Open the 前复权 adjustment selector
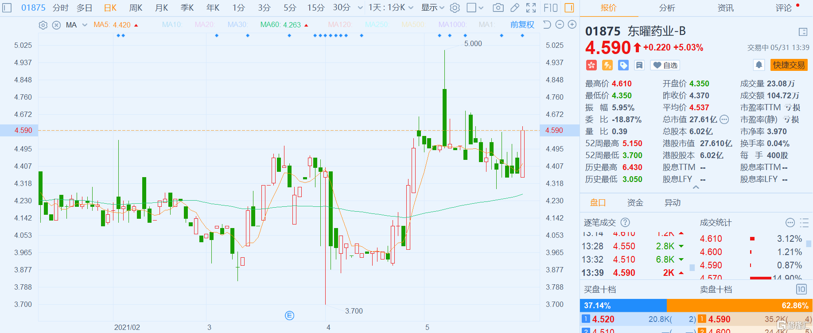Screen dimensions: 813x333 [522, 25]
